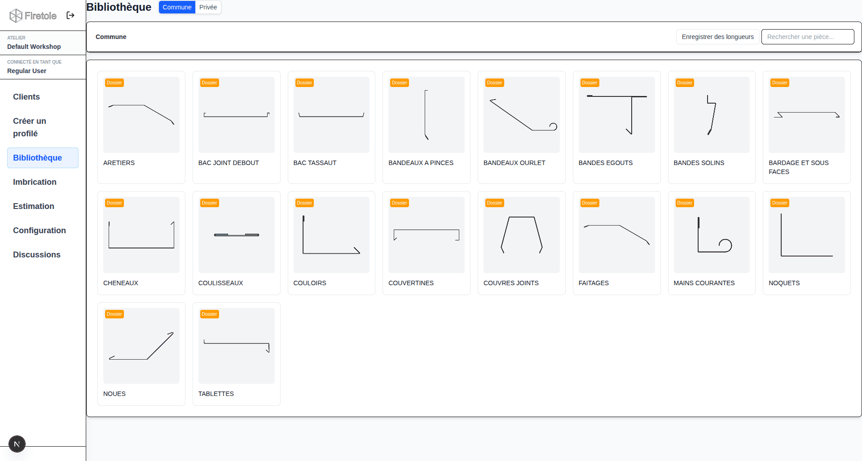
Task: Click the Dossier badge on ARETIERS card
Action: coord(114,83)
